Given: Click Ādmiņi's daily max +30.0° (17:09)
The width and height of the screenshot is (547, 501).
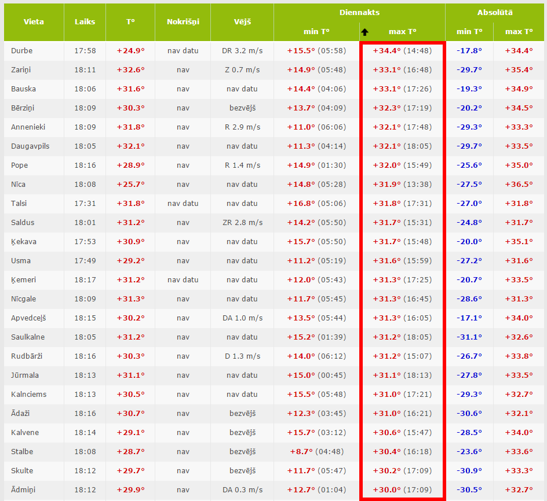Looking at the screenshot, I should pos(402,489).
